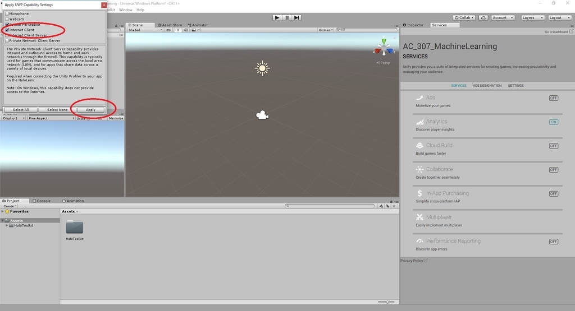Open the Account dropdown
575x311 pixels.
point(503,17)
